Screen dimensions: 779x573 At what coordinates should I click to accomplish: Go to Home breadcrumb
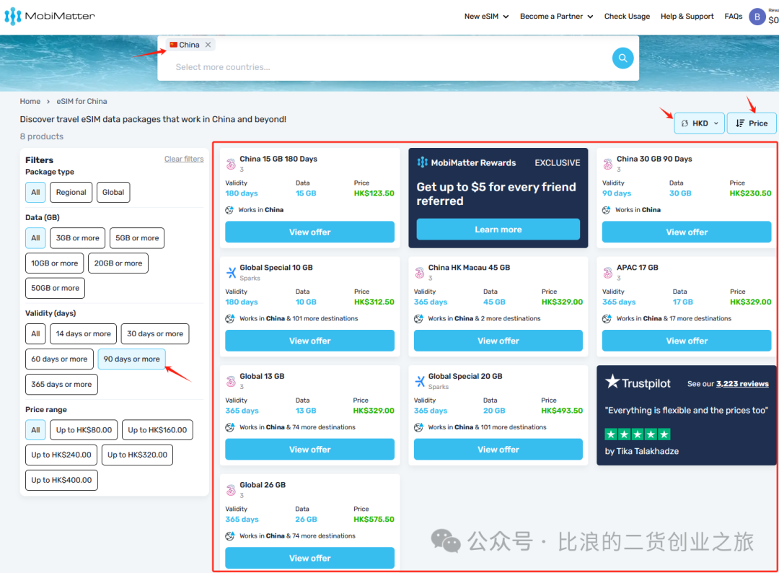point(30,101)
